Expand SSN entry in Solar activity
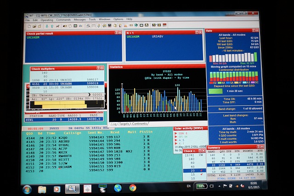The height and width of the screenshot is (196, 294). [176, 133]
